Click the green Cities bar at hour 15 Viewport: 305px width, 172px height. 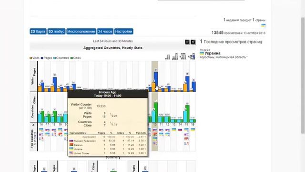(x=187, y=114)
